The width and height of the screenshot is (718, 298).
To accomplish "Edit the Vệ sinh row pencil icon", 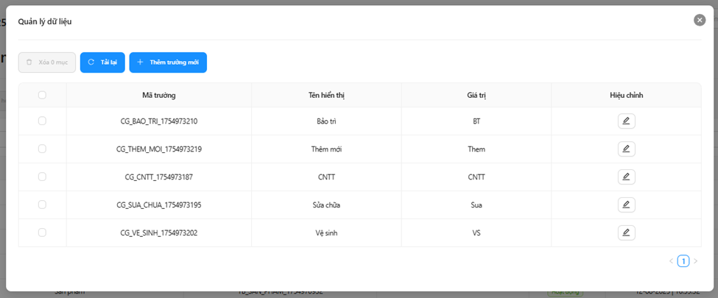I will click(626, 233).
